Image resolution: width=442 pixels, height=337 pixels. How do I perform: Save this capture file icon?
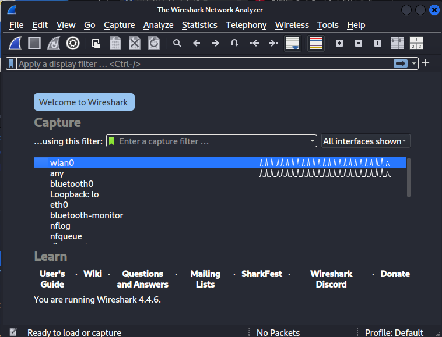115,43
